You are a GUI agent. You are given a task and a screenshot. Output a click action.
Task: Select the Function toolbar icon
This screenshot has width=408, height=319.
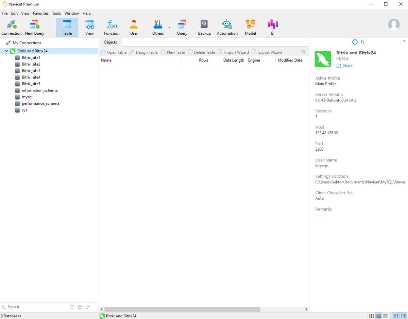pos(112,27)
